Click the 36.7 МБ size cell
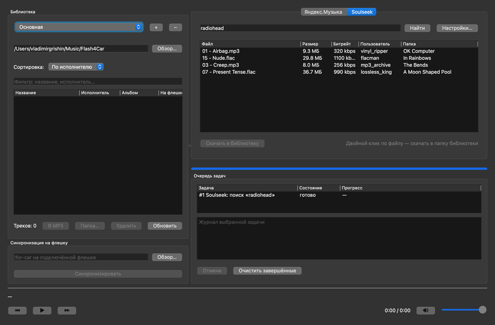 [312, 72]
